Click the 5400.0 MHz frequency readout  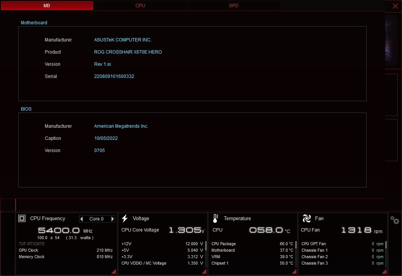65,230
